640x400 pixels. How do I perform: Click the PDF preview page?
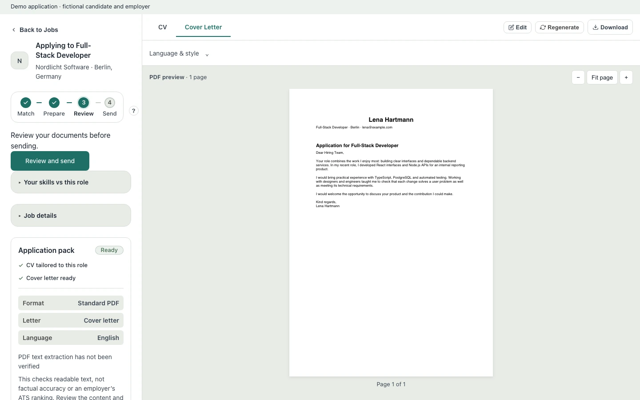coord(391,232)
